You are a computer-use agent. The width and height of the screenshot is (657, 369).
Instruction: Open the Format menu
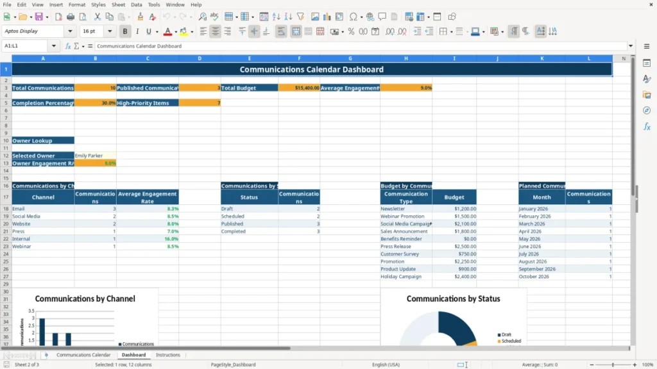pyautogui.click(x=77, y=4)
